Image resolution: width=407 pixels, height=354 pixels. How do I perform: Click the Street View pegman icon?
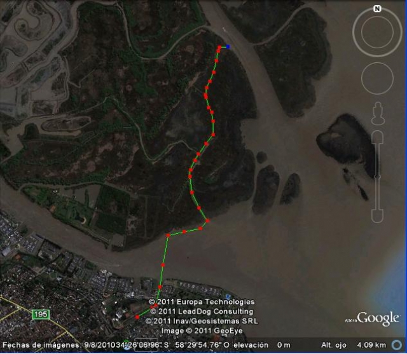[x=378, y=114]
